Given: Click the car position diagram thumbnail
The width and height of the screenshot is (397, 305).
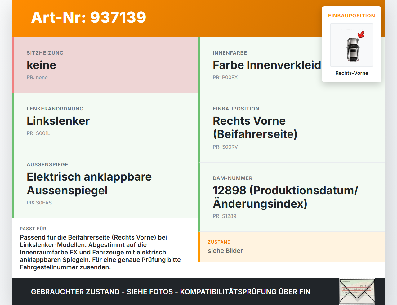Looking at the screenshot, I should point(352,45).
